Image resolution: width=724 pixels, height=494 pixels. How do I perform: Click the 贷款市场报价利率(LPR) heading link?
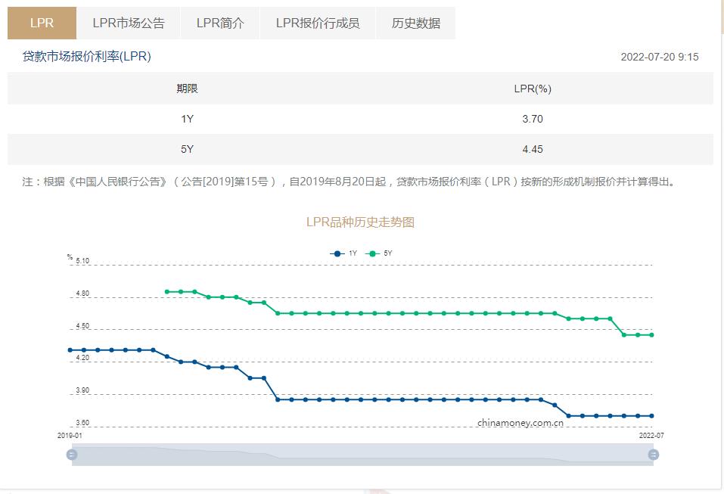point(85,56)
